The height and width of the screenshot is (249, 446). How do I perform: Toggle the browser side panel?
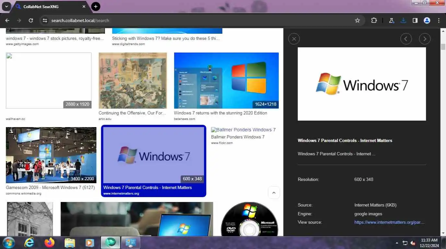tap(415, 20)
